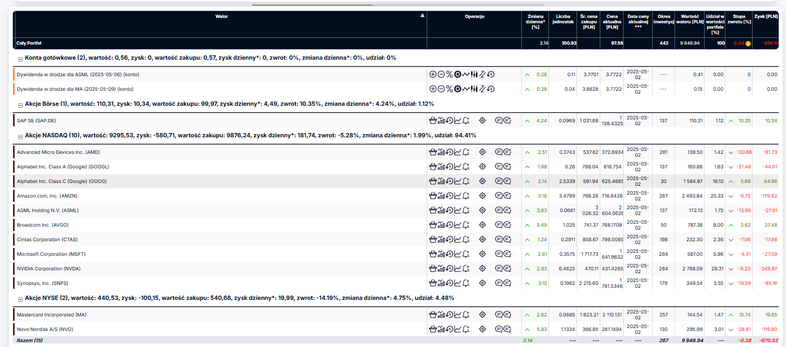Click the wavy line chart icon in MA dividend row

click(466, 89)
